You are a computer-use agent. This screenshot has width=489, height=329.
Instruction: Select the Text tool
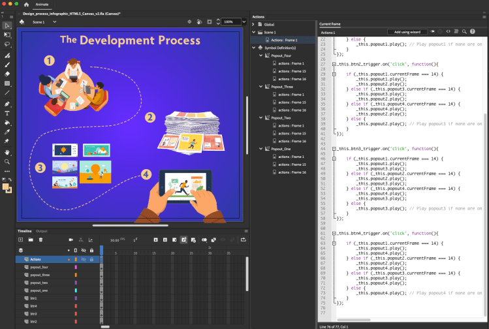tap(7, 113)
